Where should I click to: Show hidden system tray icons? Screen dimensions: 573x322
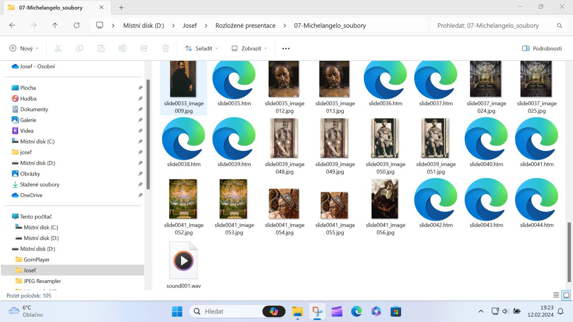[x=481, y=311]
